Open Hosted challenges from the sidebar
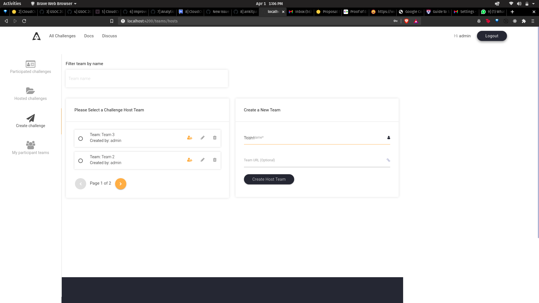 tap(30, 94)
